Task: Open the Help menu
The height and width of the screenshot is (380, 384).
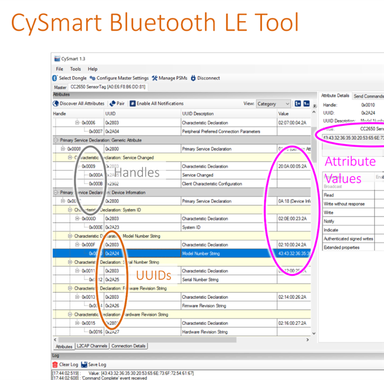Action: point(93,69)
